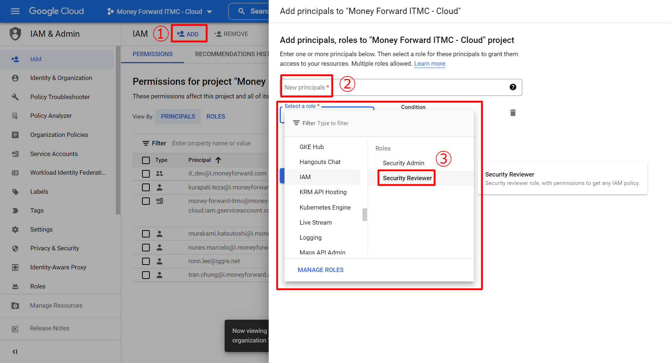This screenshot has height=363, width=671.
Task: Open the Money Forward ITMC project selector
Action: pyautogui.click(x=160, y=12)
